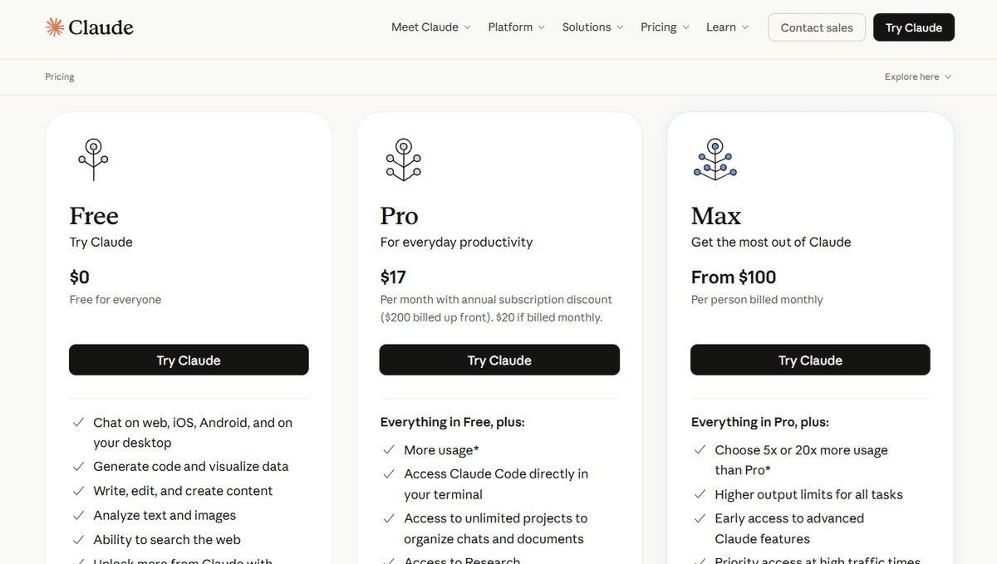Click Try Claude under the Pro plan
Screen dimensions: 997x564
(x=499, y=360)
